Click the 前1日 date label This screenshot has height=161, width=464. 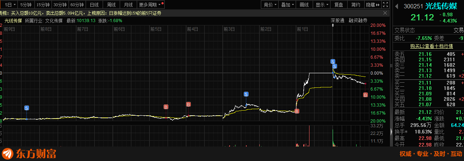(303, 29)
